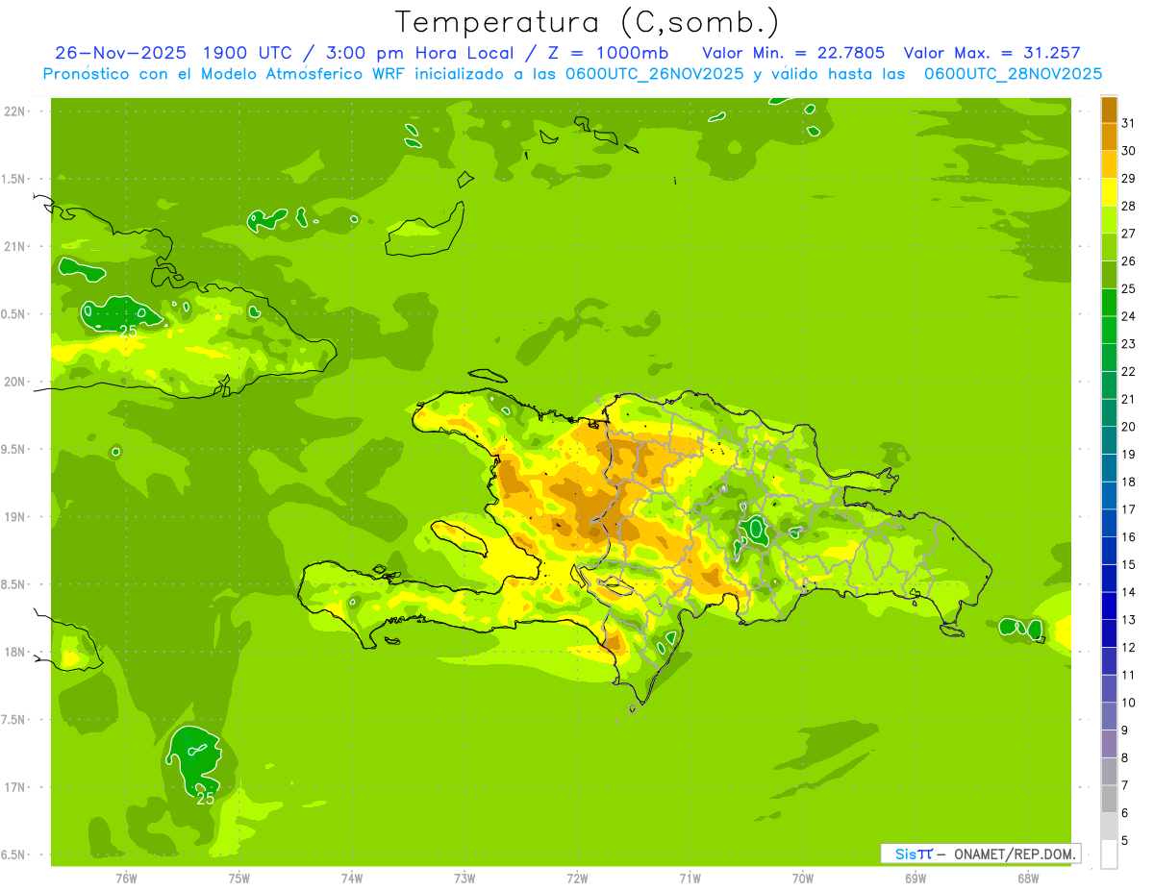Click the colorbar swatch between 27 and 28

1109,220
